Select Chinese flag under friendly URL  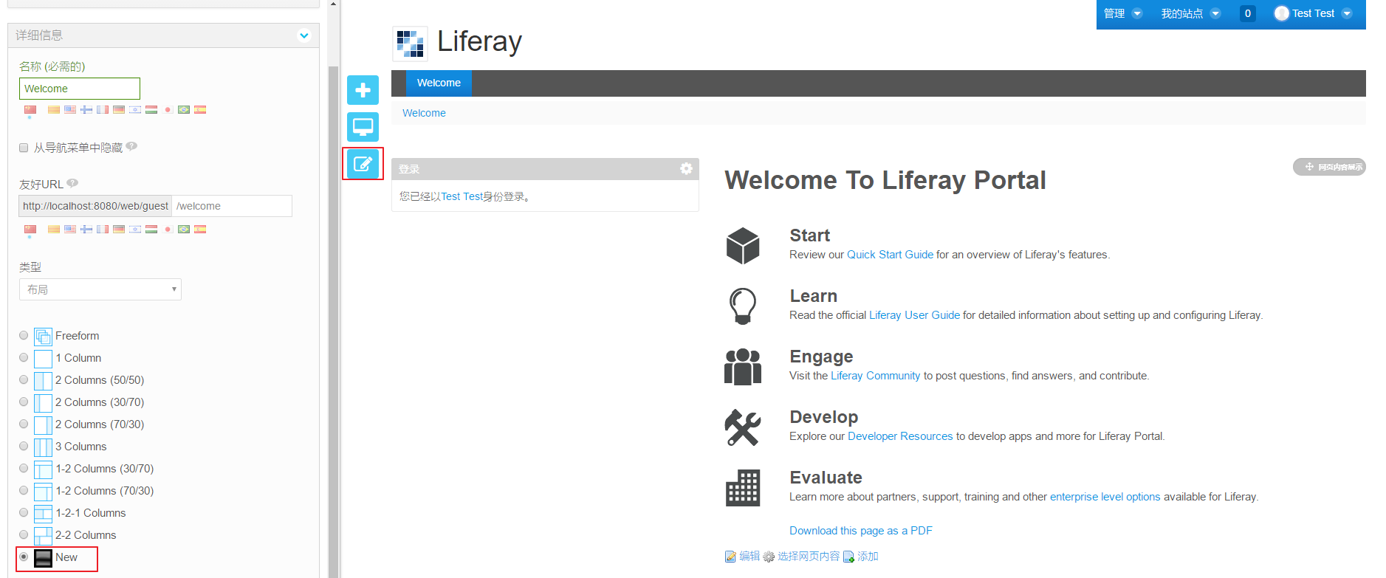pos(30,230)
